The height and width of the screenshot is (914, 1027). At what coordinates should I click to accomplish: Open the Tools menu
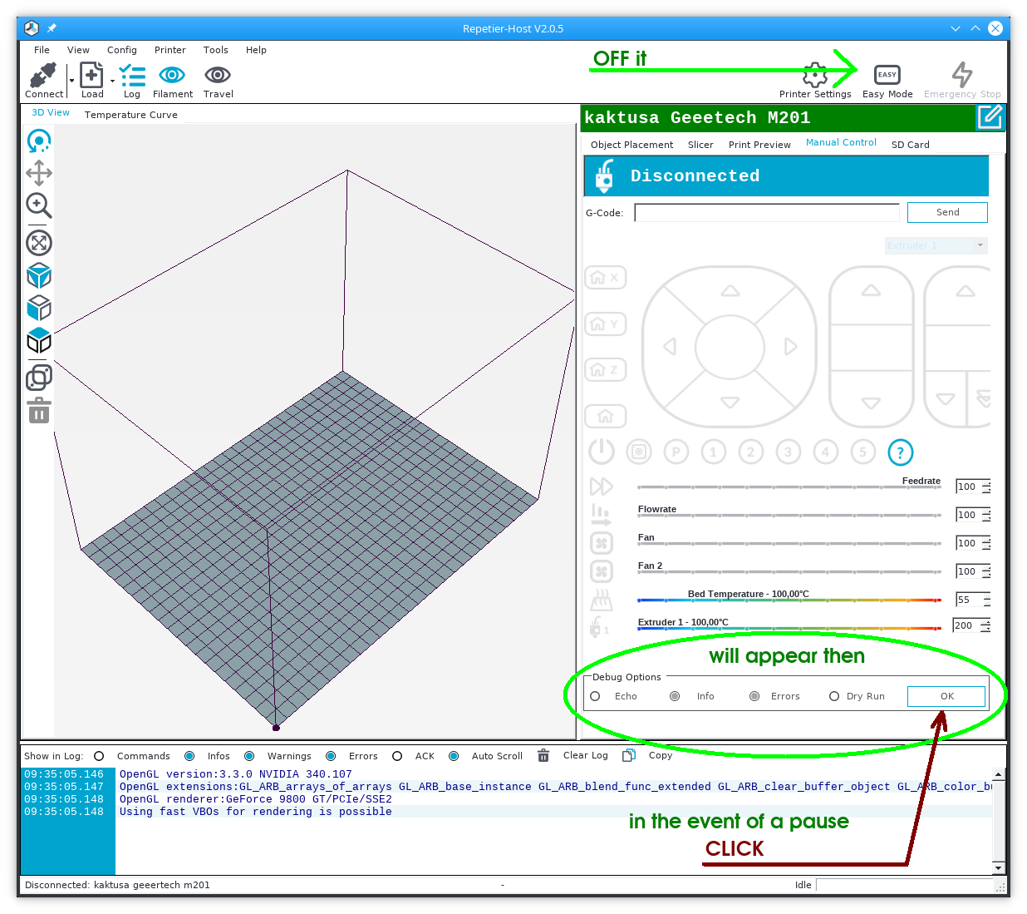tap(216, 50)
